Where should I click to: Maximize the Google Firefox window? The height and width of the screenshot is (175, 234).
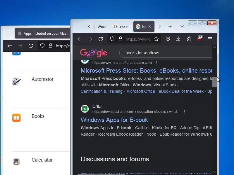tap(202, 23)
